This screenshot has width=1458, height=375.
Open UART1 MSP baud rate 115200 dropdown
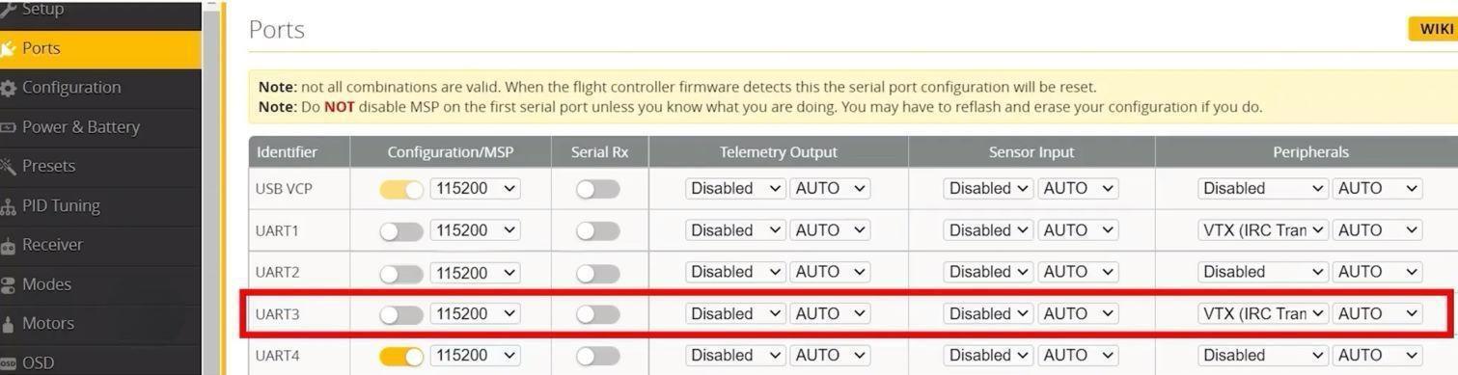point(476,230)
